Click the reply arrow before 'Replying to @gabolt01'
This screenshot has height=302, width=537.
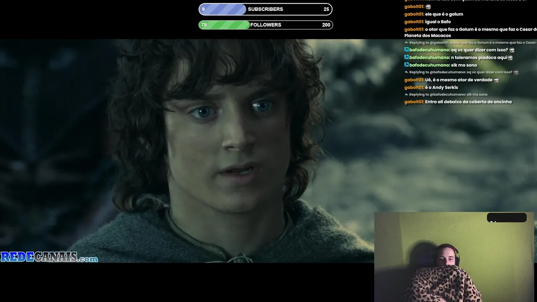[x=407, y=43]
